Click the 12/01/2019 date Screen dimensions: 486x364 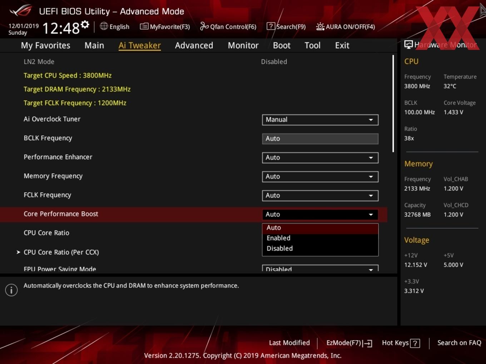(24, 26)
